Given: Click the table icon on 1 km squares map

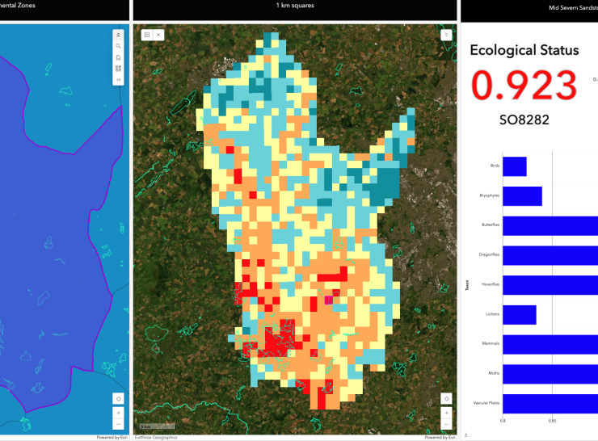Looking at the screenshot, I should tap(146, 35).
